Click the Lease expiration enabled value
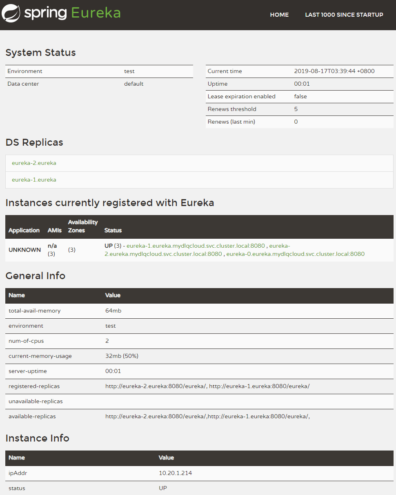Image resolution: width=396 pixels, height=495 pixels. click(x=300, y=96)
